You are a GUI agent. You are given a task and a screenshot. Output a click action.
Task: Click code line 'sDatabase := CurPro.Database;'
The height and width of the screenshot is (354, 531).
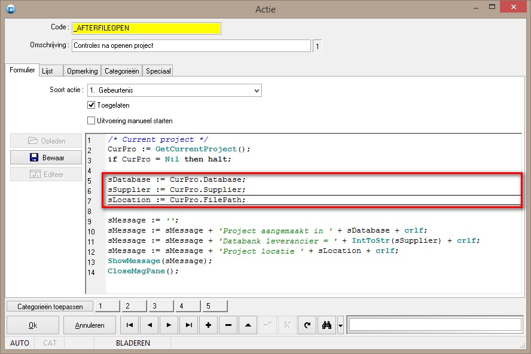click(x=176, y=179)
